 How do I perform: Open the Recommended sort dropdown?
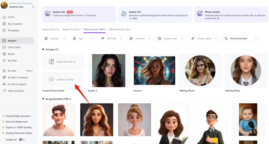[x=240, y=39]
